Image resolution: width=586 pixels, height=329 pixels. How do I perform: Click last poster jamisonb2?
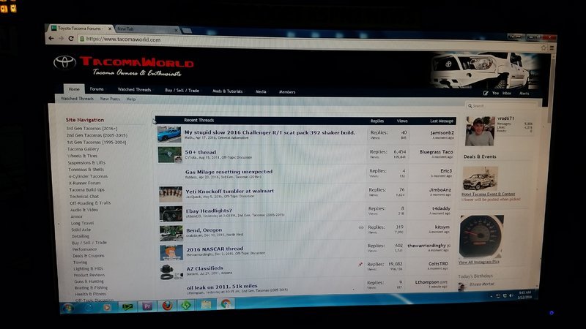(442, 132)
